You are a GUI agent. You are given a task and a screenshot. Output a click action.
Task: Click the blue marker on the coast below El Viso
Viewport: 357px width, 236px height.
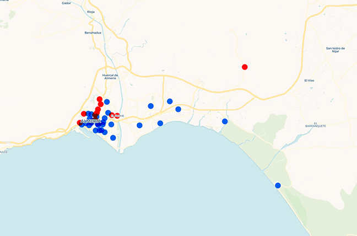(x=225, y=121)
